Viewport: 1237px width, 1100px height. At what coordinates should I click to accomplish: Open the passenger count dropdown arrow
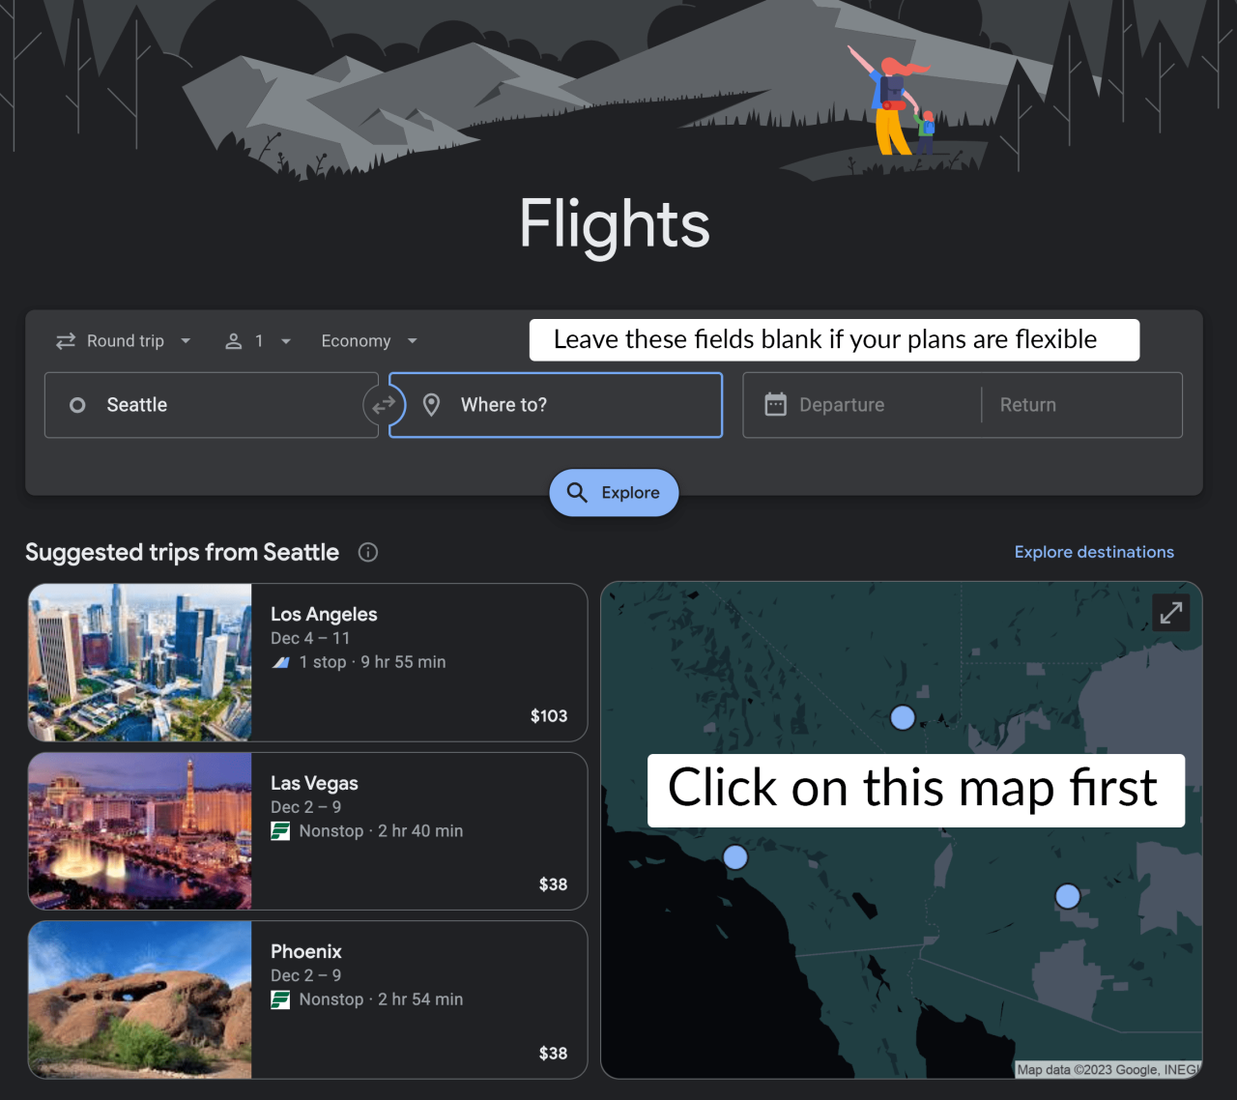(285, 341)
